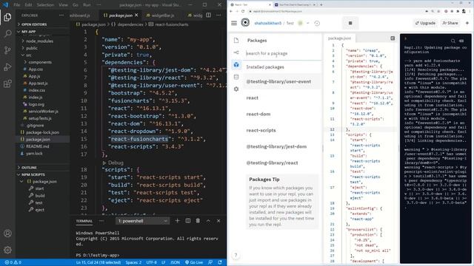Open shahzaibkhan5 profile link
The height and width of the screenshot is (266, 474).
click(x=268, y=23)
